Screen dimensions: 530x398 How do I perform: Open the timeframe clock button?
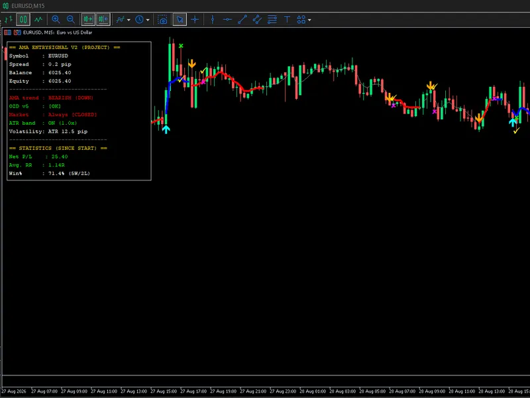(x=139, y=19)
